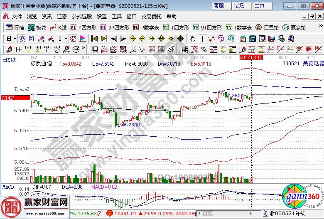Open the 公式选股 menu
The image size is (324, 219).
coord(82,17)
